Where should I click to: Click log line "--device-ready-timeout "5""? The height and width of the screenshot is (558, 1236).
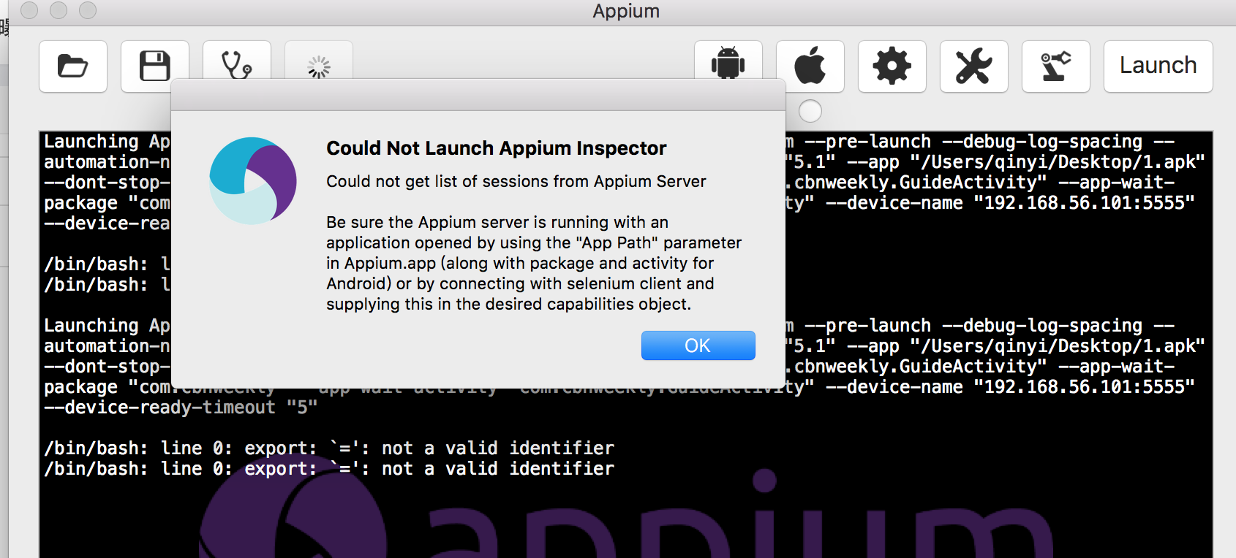(x=181, y=408)
